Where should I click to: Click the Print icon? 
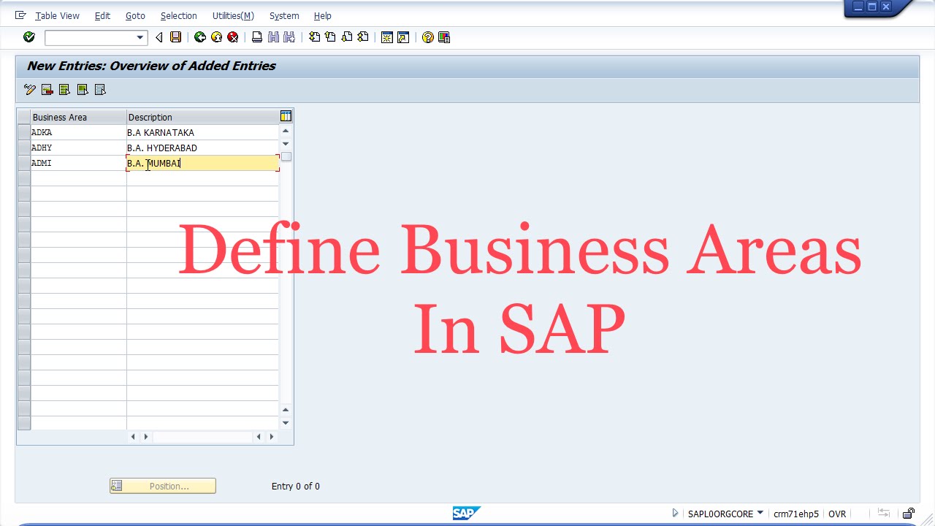coord(257,37)
